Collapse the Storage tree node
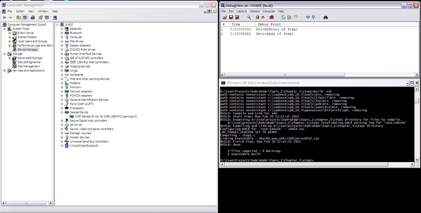421x213 pixels. (5, 54)
